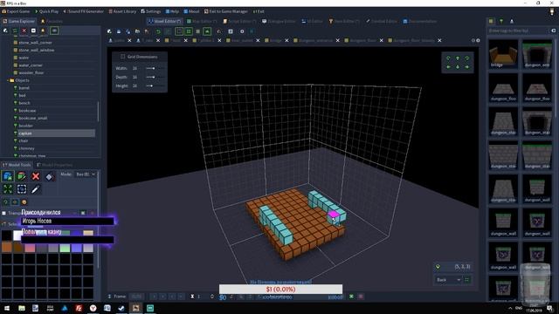Click the green box icon beside Back dropdown
This screenshot has width=559, height=314.
(x=467, y=280)
